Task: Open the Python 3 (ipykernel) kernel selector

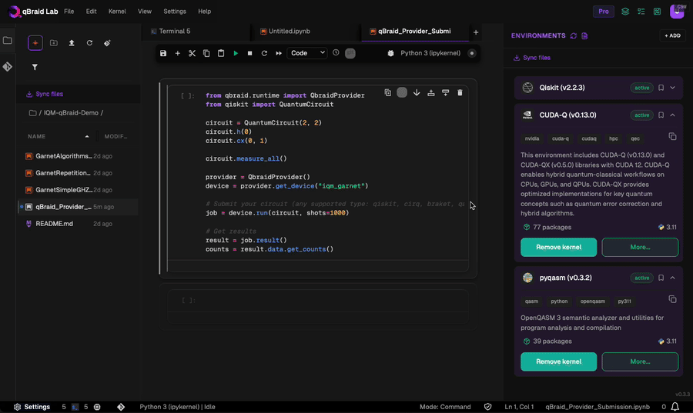Action: (x=430, y=53)
